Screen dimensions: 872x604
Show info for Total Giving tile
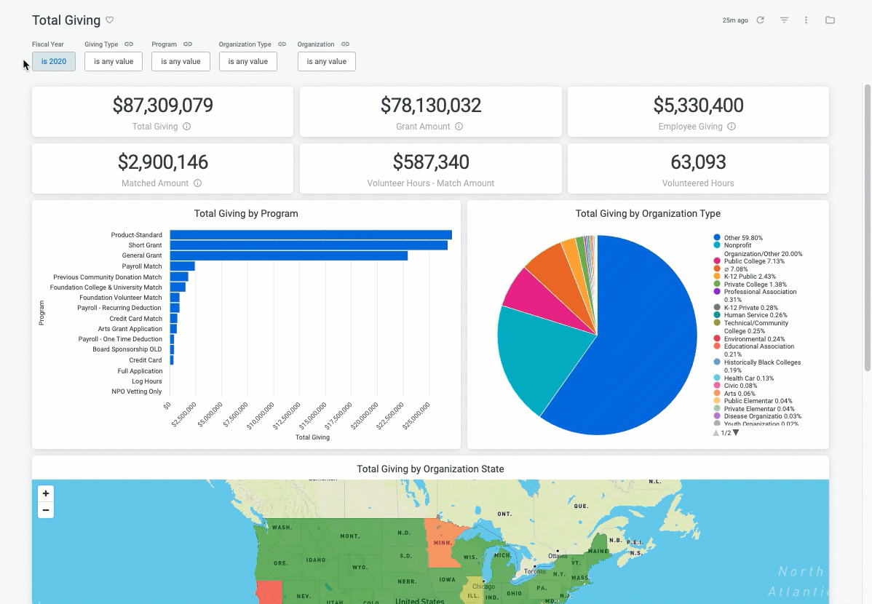[x=187, y=126]
